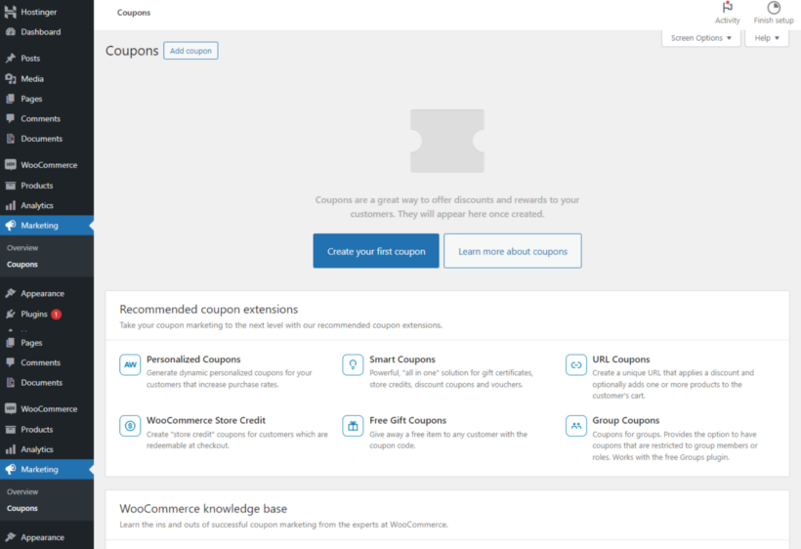Viewport: 801px width, 549px height.
Task: Click the Add coupon button
Action: pyautogui.click(x=190, y=51)
